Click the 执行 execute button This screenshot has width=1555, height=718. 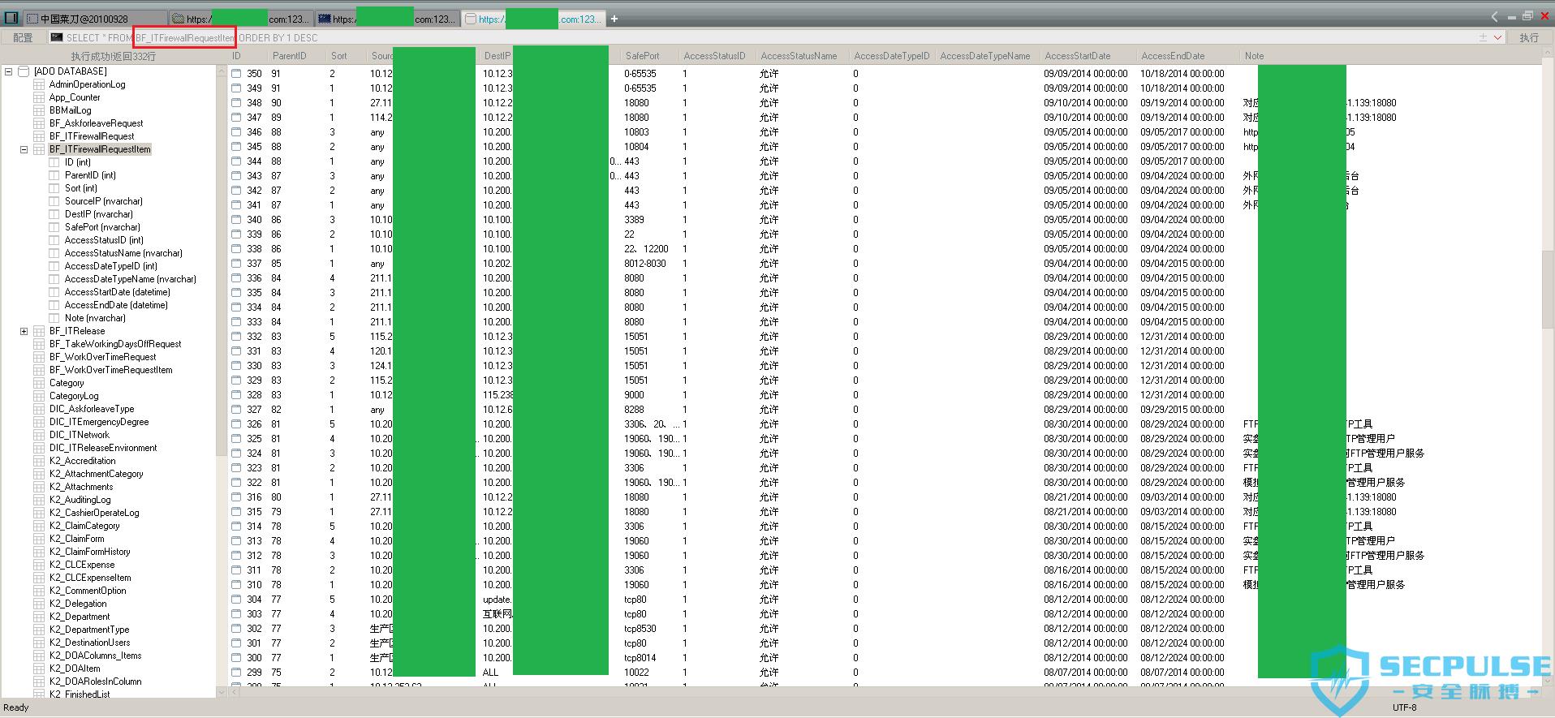tap(1529, 37)
